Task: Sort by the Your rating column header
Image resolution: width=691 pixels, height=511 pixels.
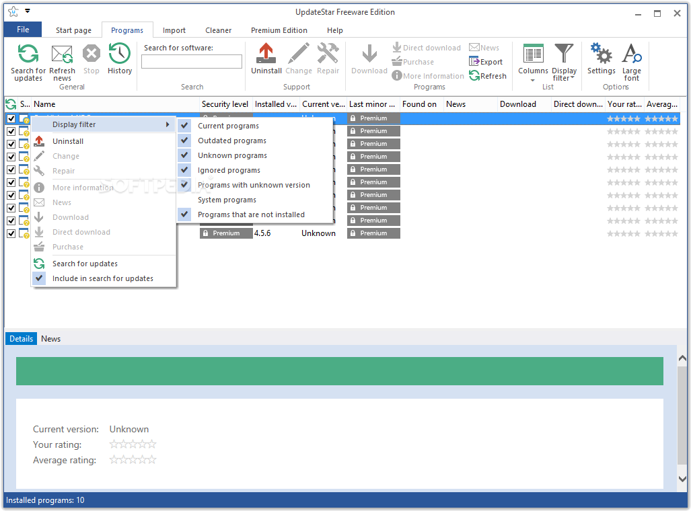Action: pyautogui.click(x=624, y=104)
